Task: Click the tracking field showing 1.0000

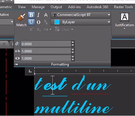Action: (46, 51)
